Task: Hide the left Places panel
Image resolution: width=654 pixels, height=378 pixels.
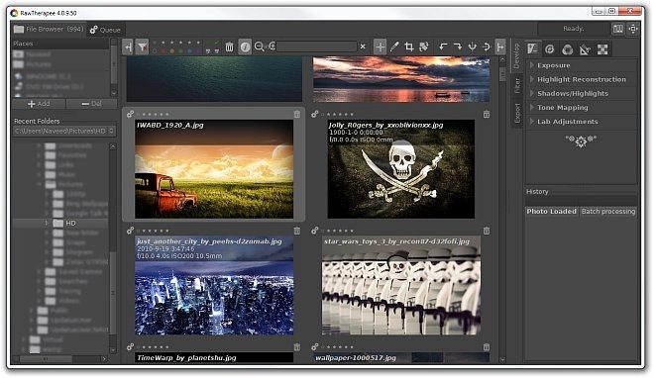Action: 128,47
